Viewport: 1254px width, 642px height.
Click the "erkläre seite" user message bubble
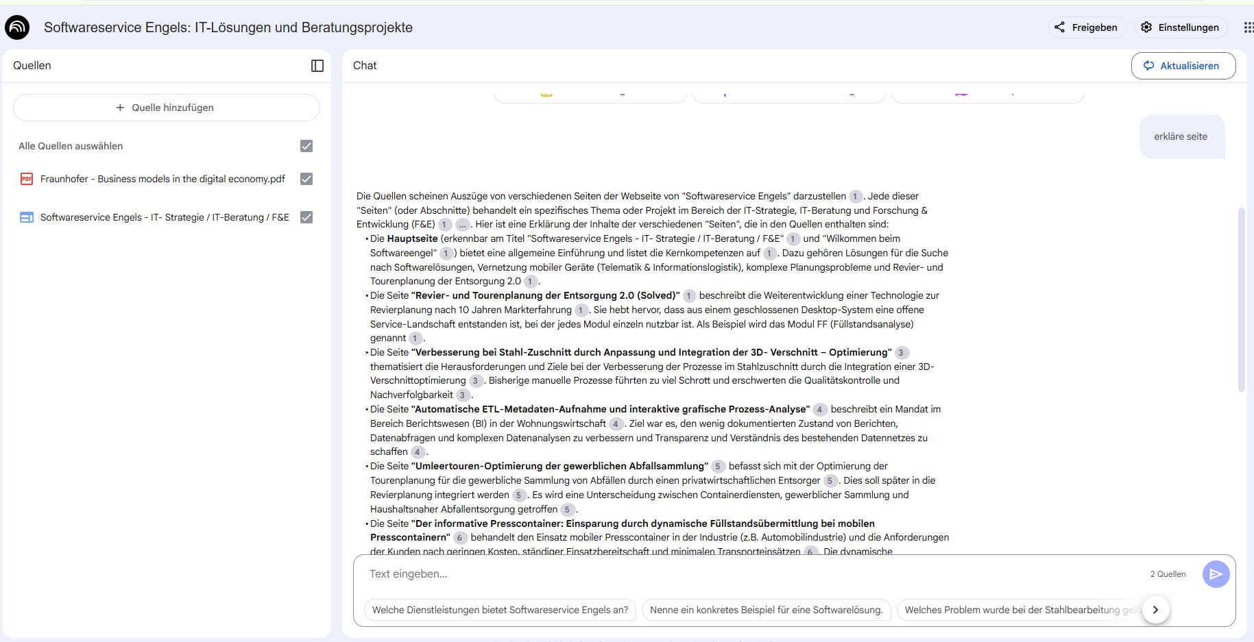[x=1181, y=136]
